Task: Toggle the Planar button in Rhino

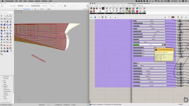Action: click(x=27, y=6)
